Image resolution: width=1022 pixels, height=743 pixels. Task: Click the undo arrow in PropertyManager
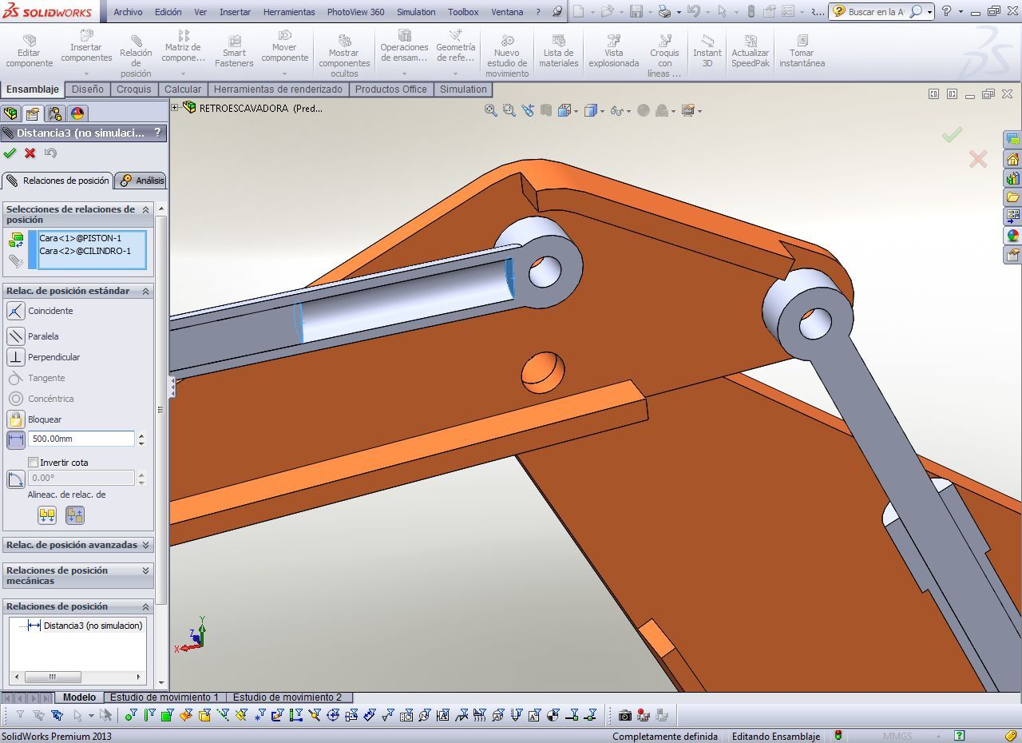click(51, 153)
